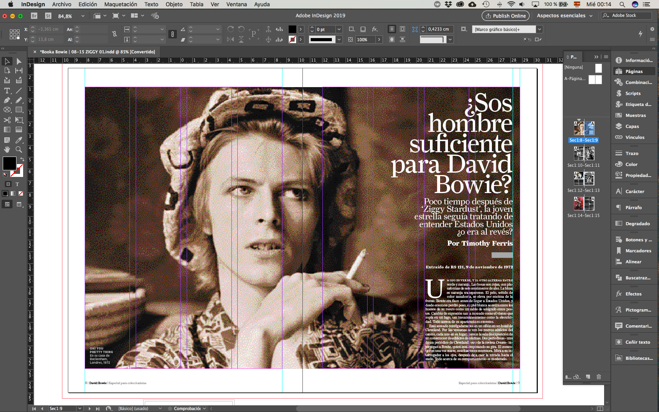Select the Page tool

(x=7, y=71)
